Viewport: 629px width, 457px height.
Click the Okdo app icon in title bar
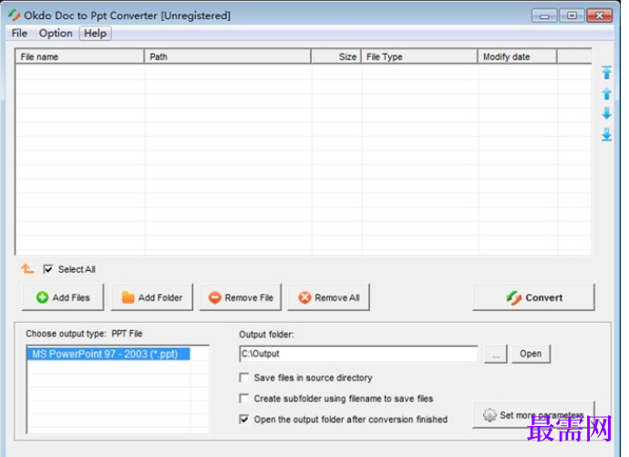pos(14,16)
